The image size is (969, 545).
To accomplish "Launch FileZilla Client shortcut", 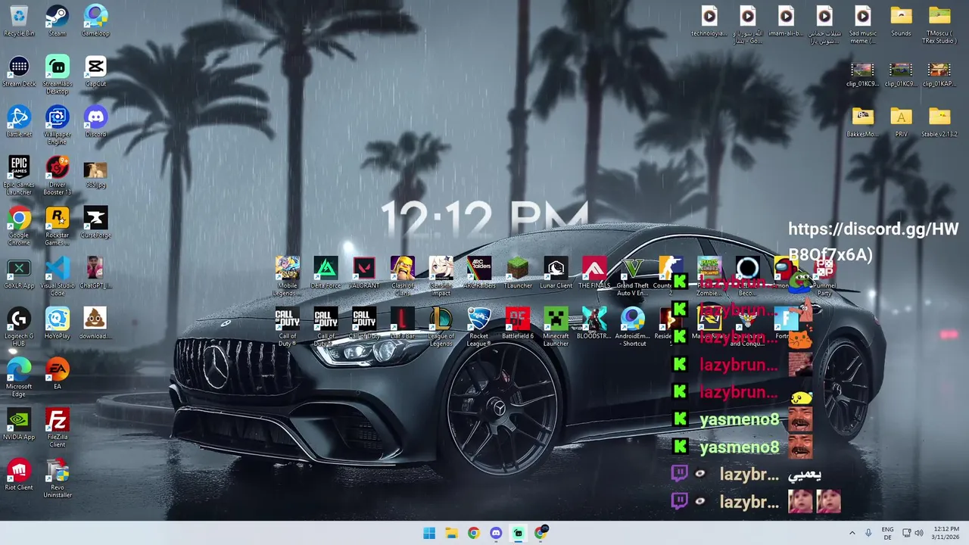I will tap(57, 428).
